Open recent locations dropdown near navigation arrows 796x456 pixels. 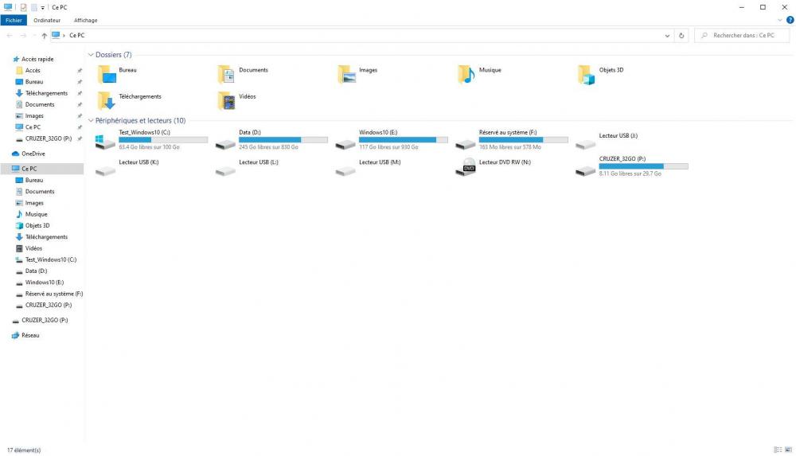point(34,36)
